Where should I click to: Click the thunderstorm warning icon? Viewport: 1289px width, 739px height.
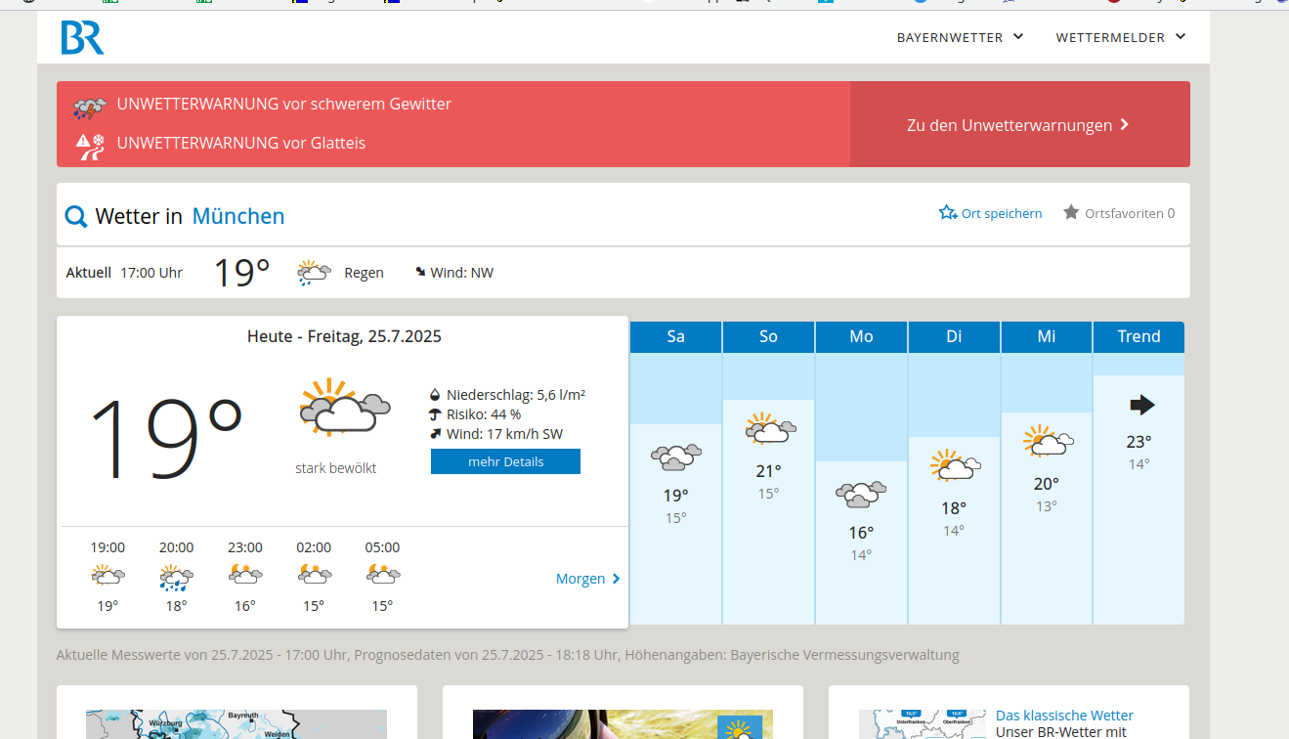click(90, 107)
